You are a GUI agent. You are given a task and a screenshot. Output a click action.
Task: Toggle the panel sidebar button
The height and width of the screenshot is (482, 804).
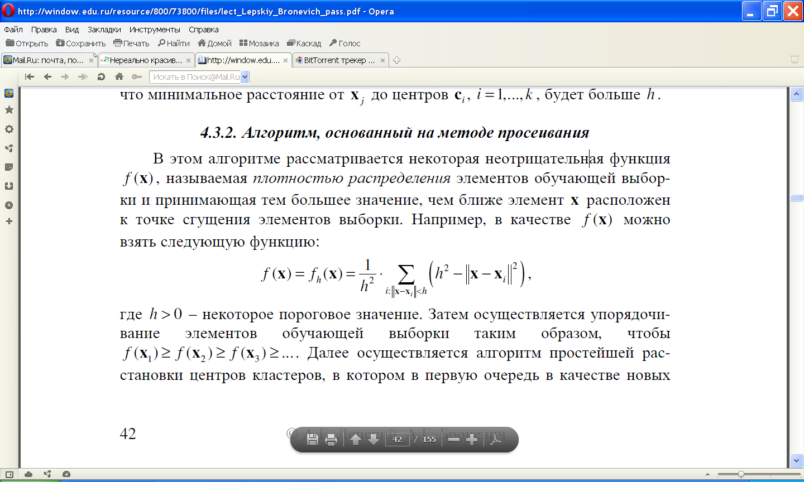(x=9, y=474)
